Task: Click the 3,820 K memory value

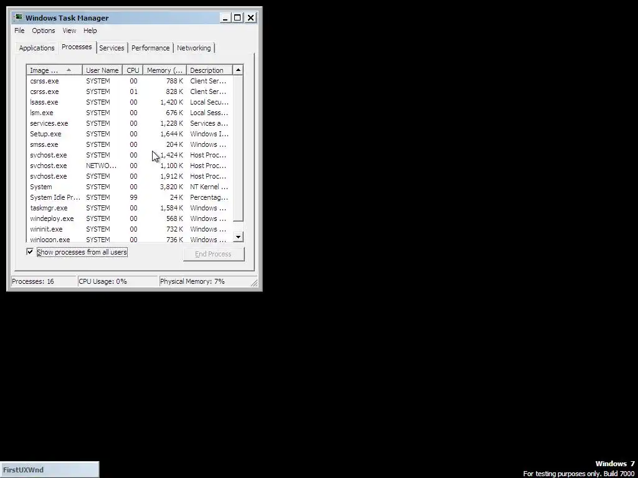Action: 171,187
